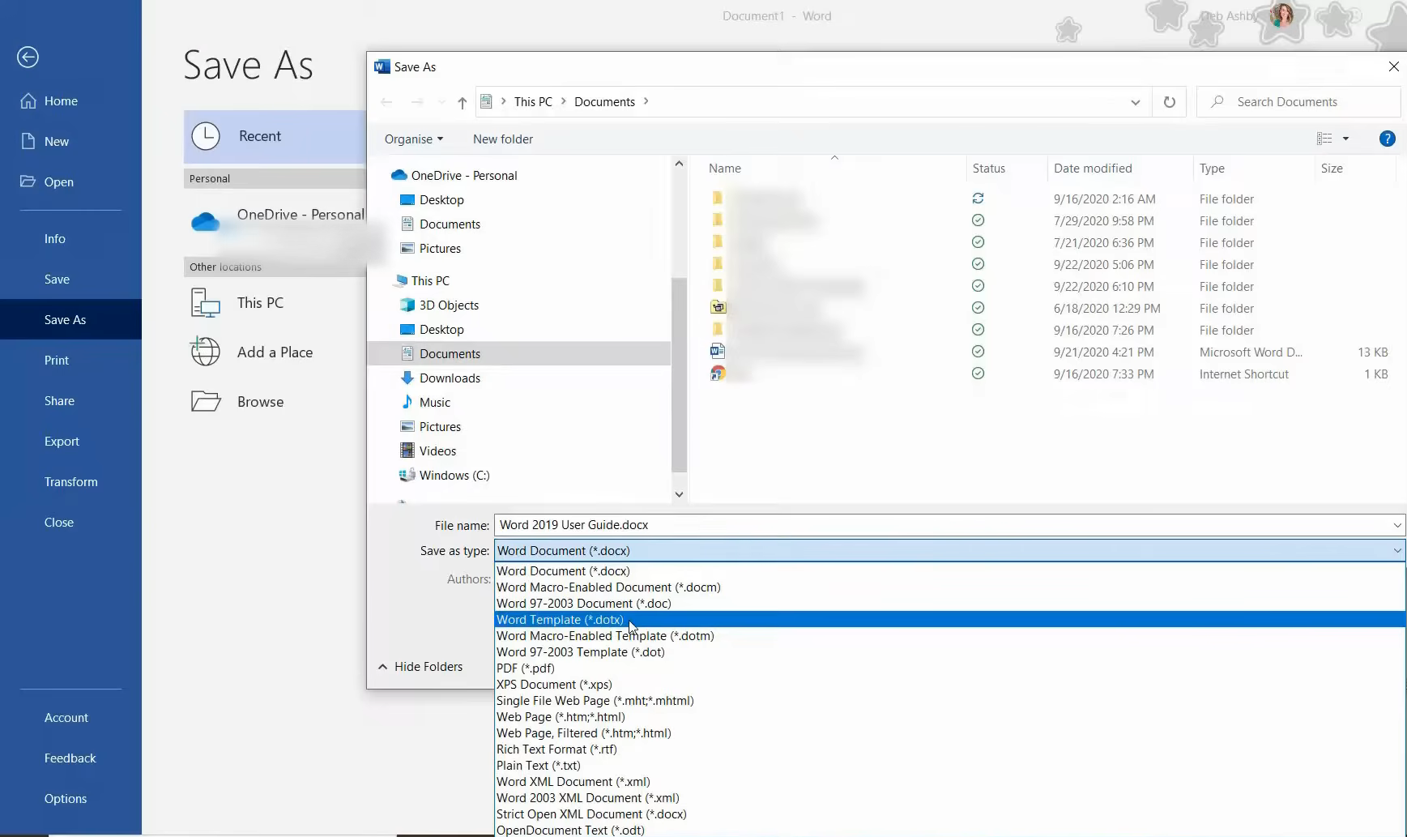Click the dialog's back navigation arrow
The image size is (1407, 837).
click(x=386, y=102)
